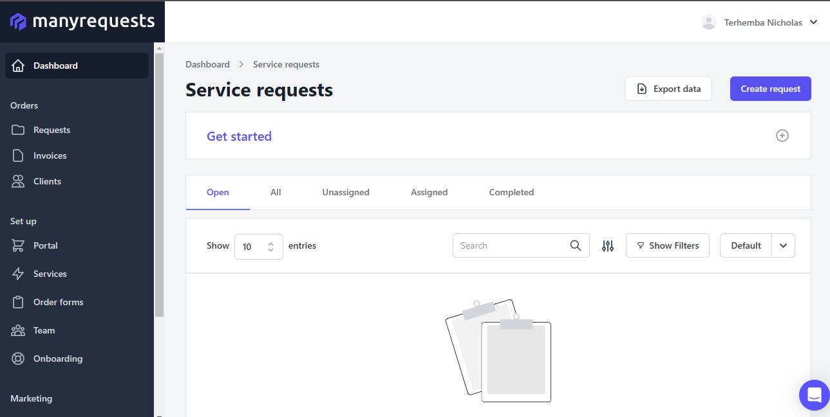The image size is (830, 417).
Task: Click the Portal shopping cart icon
Action: click(x=19, y=245)
